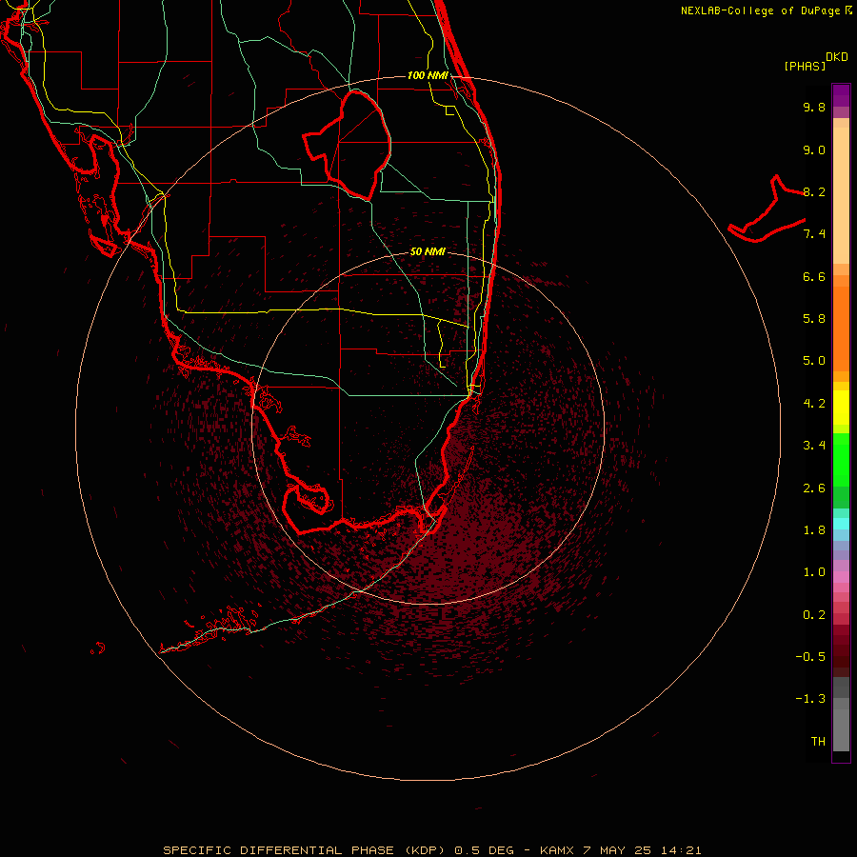Click the NEXLAB-College of DuPage credit text
The image size is (857, 857).
click(766, 10)
